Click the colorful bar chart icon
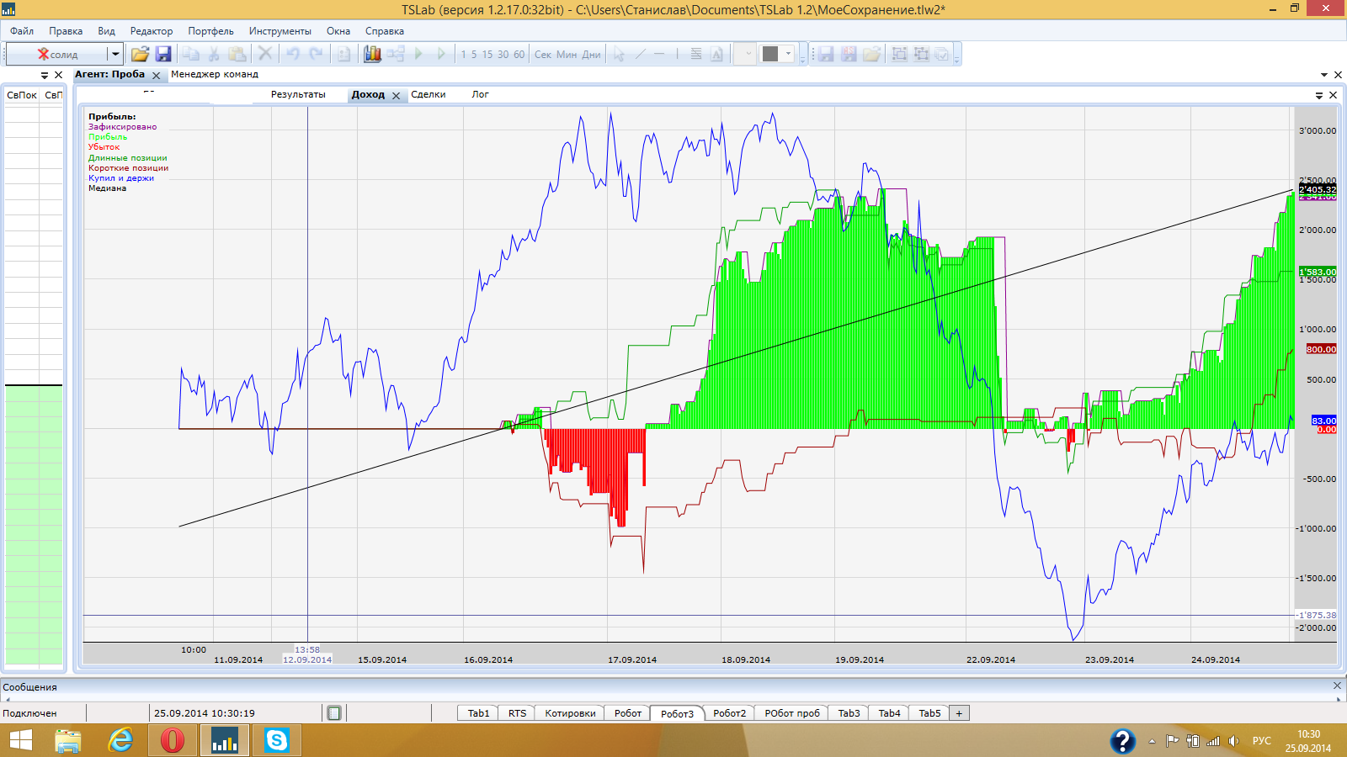The image size is (1347, 757). click(372, 54)
